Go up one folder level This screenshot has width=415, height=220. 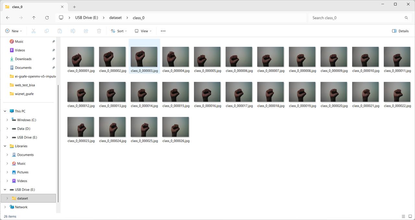click(x=34, y=18)
